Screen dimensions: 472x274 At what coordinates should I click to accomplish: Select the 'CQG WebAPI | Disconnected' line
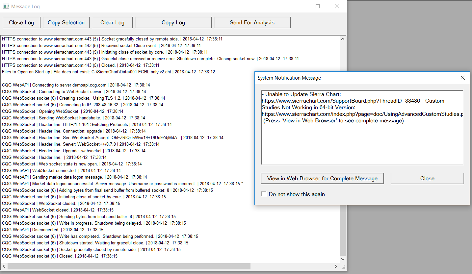(53, 230)
